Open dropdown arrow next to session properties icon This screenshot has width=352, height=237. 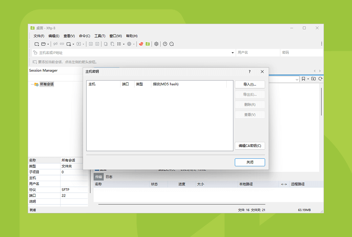pyautogui.click(x=73, y=44)
